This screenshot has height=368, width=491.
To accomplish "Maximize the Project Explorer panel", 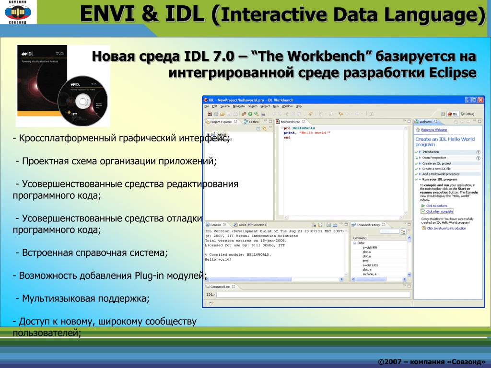I will (x=270, y=121).
